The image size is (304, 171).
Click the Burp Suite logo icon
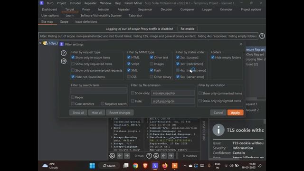42,3
